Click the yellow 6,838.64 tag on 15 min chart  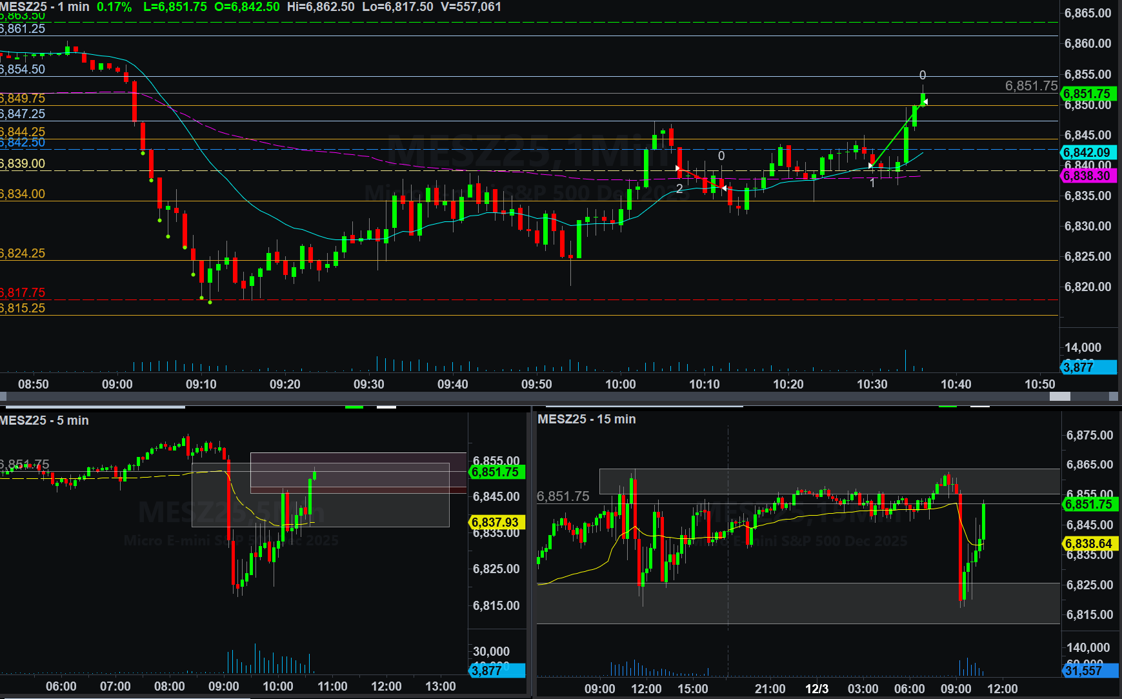(1089, 543)
